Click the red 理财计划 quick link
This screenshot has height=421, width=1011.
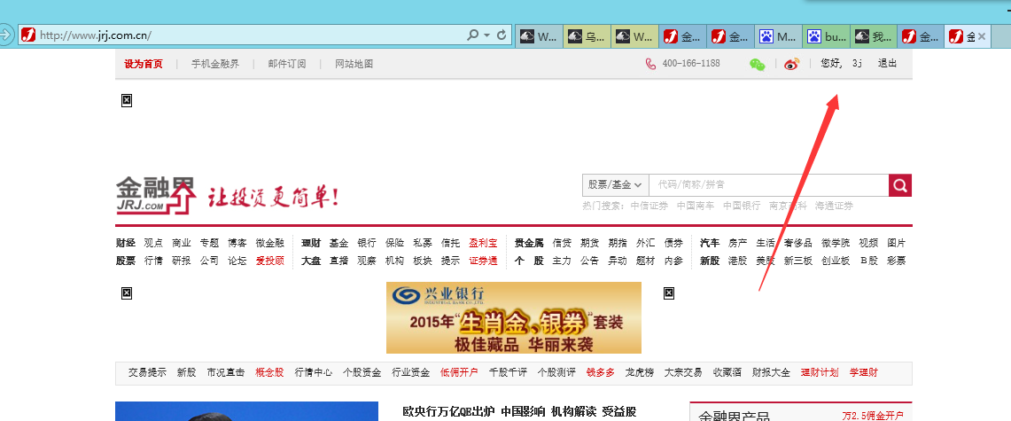pos(820,372)
